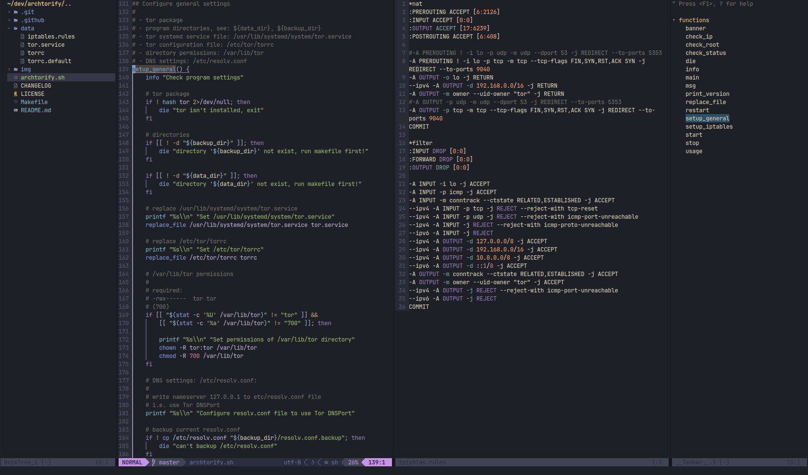808x475 pixels.
Task: Open iptables.rules from the file tree
Action: pyautogui.click(x=51, y=37)
